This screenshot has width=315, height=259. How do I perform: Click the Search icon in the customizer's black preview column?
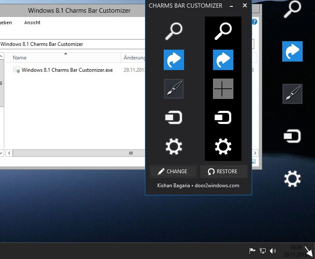223,31
